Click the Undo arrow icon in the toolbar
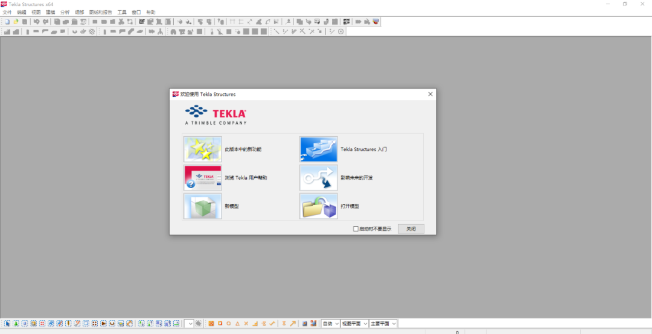Image resolution: width=652 pixels, height=334 pixels. coord(36,22)
